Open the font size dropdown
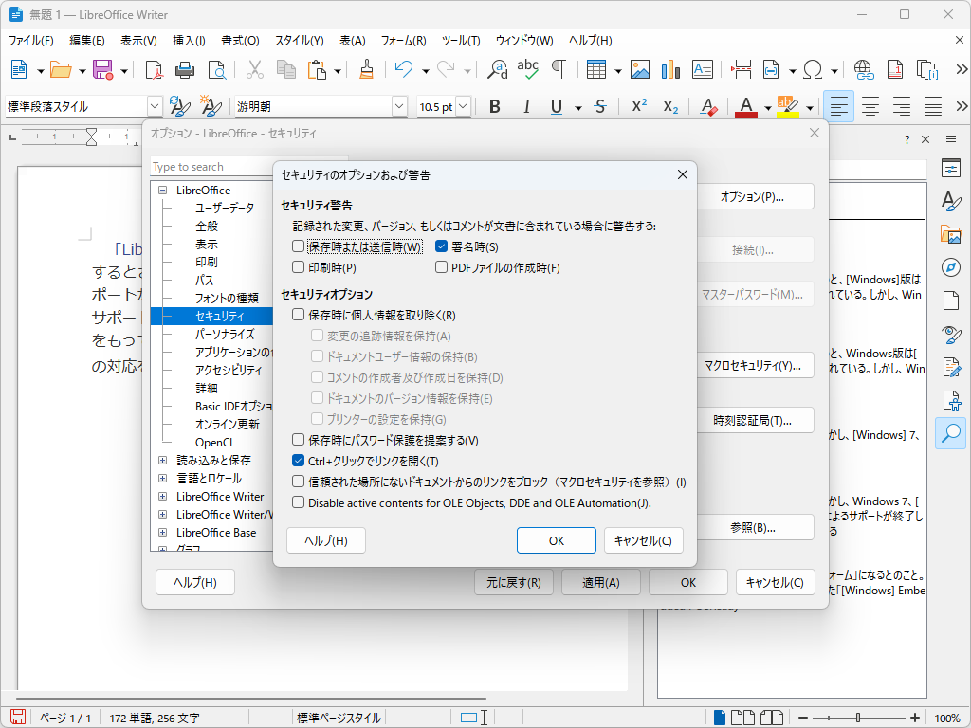The height and width of the screenshot is (728, 971). pyautogui.click(x=462, y=106)
